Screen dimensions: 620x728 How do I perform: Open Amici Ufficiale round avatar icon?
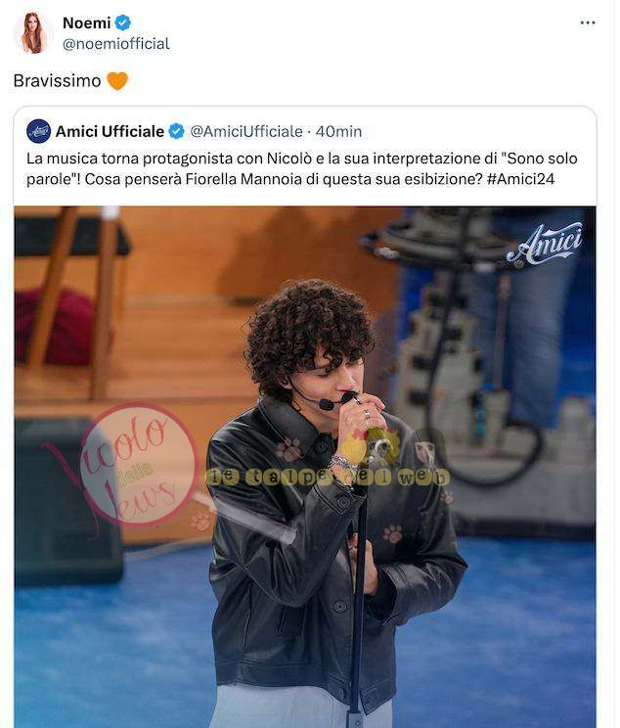click(x=38, y=131)
